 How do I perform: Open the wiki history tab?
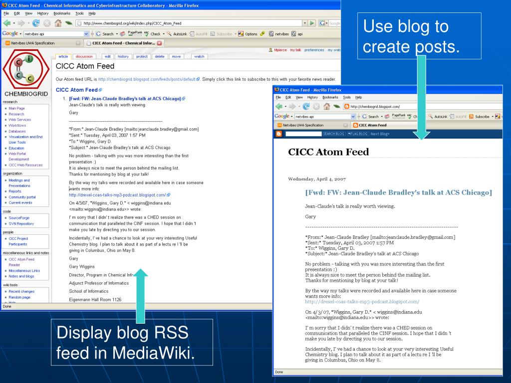point(123,57)
